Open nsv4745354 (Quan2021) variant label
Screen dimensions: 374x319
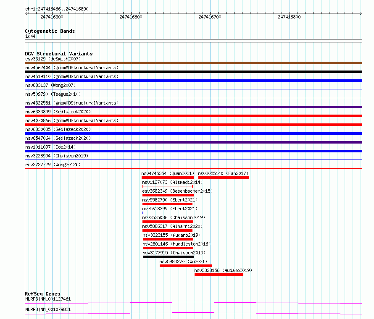pos(168,173)
